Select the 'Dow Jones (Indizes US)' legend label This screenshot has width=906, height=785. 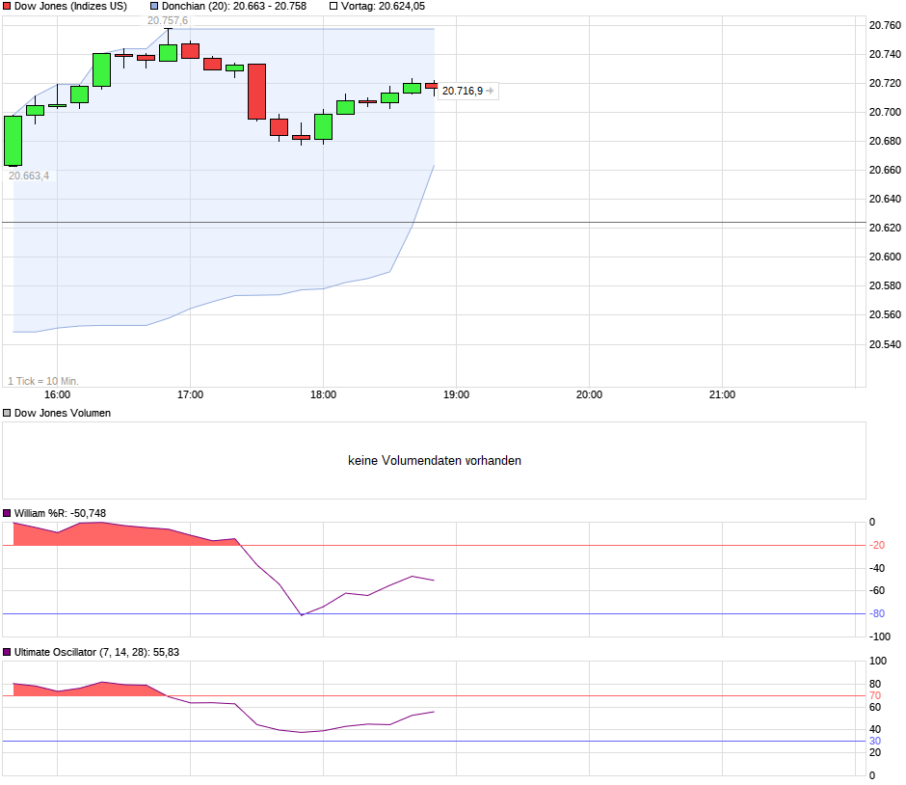tap(70, 7)
